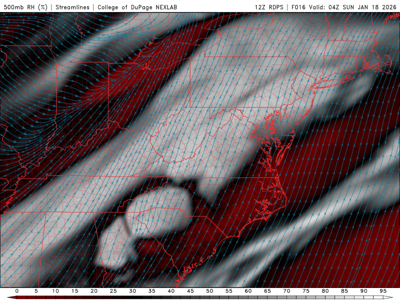Click the '15' label on the RH legend
Viewport: 400px width, 300px height.
coord(74,291)
